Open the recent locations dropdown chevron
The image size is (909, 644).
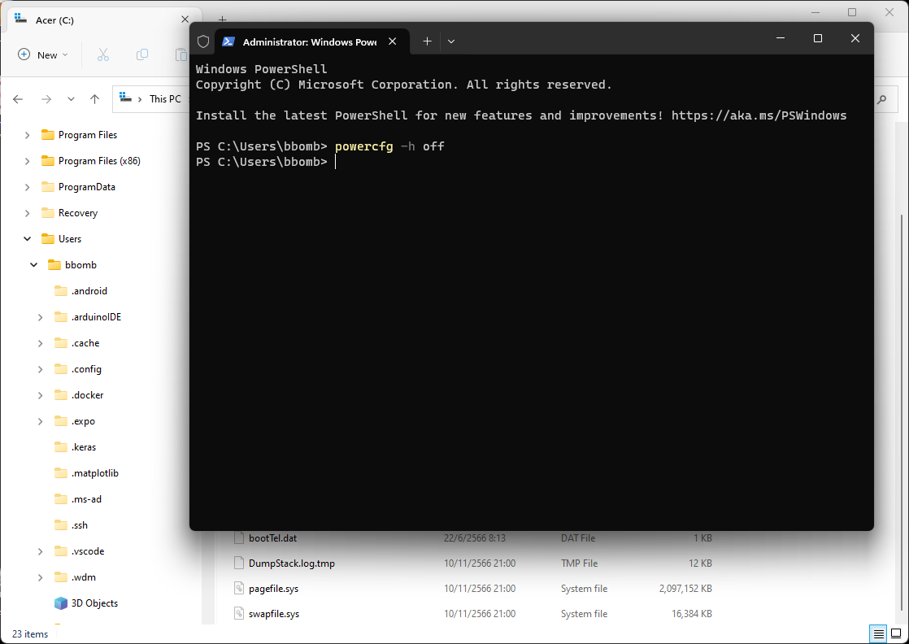tap(71, 99)
